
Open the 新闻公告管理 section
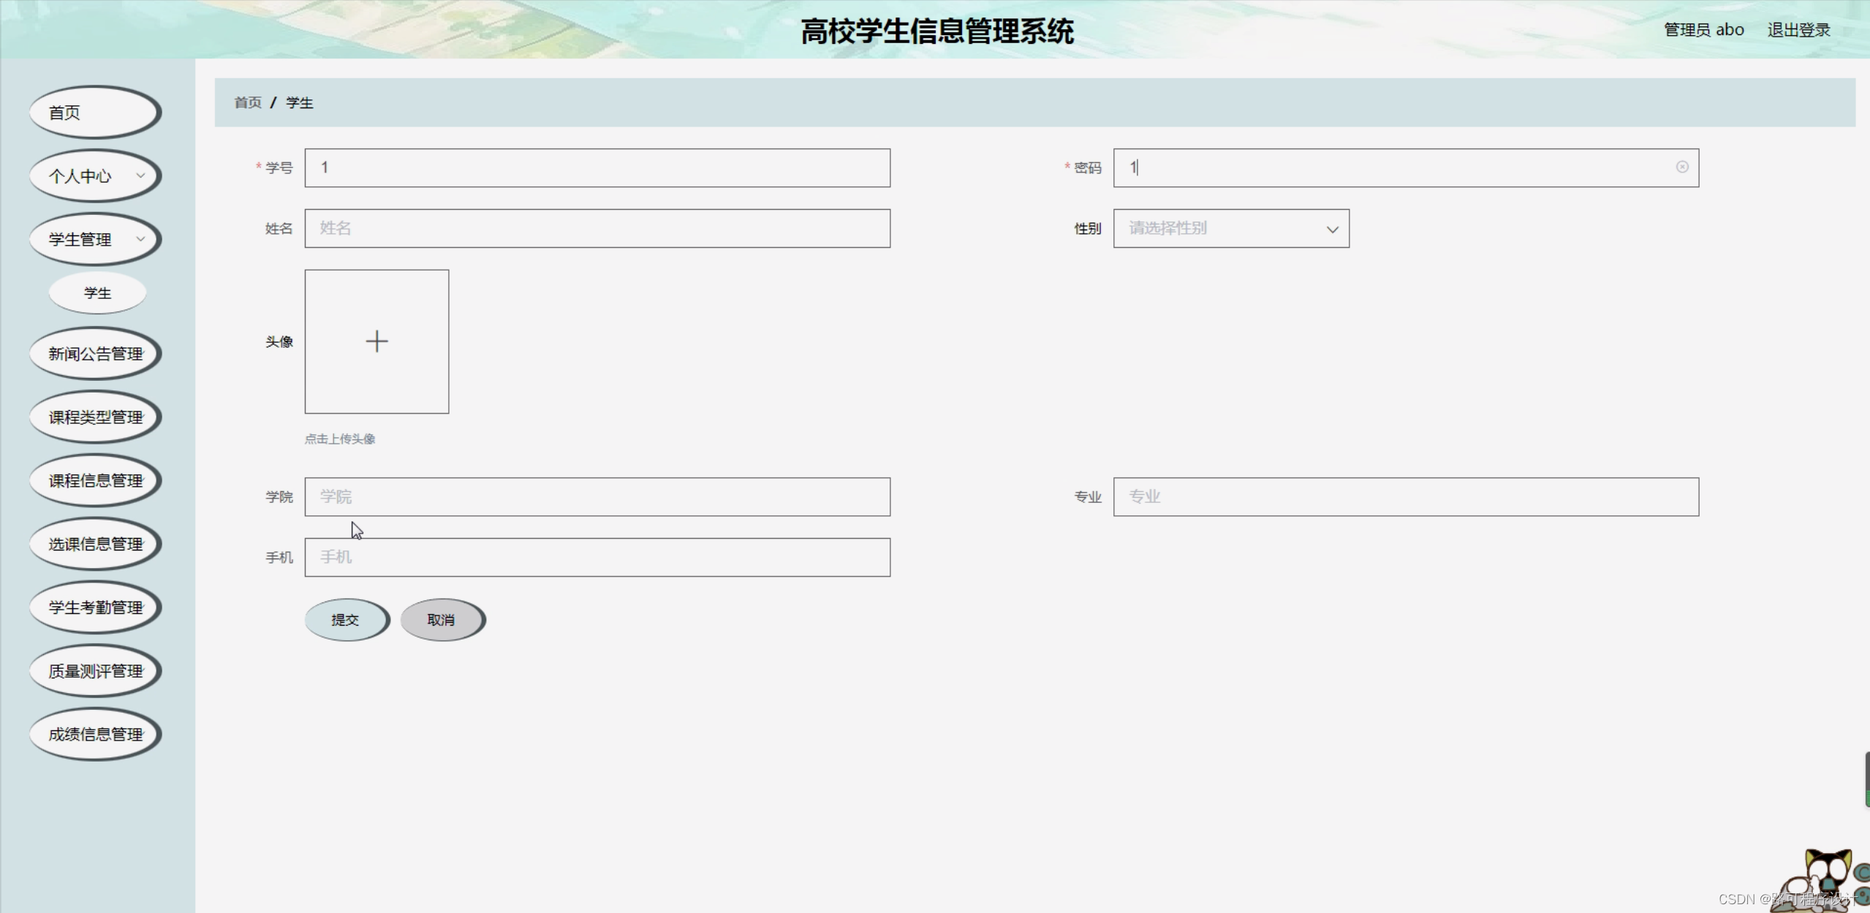pos(95,354)
